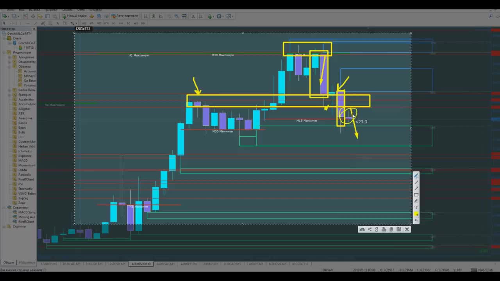Save the screenshot to a file
The width and height of the screenshot is (500, 281).
398,229
